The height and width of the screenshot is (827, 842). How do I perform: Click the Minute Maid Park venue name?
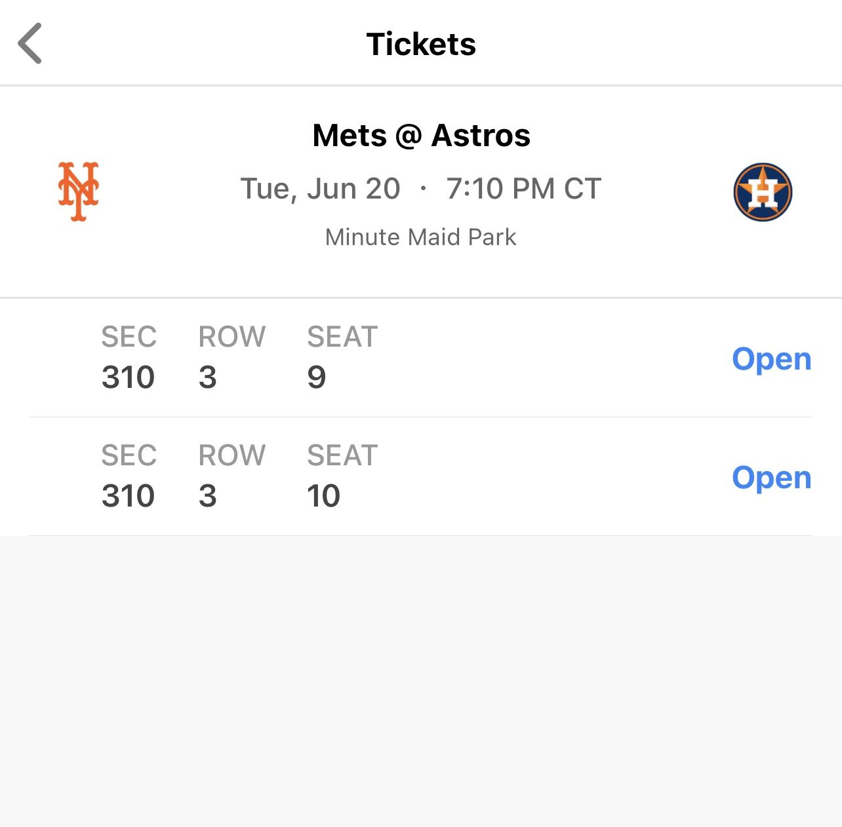420,237
